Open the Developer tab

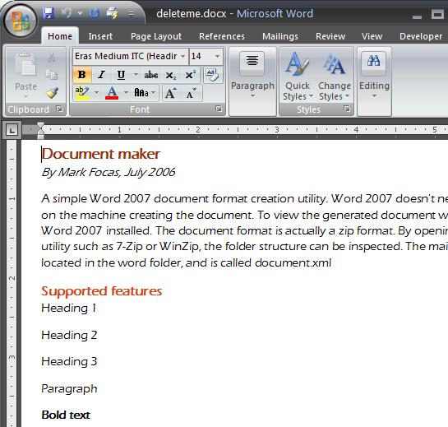pos(421,36)
